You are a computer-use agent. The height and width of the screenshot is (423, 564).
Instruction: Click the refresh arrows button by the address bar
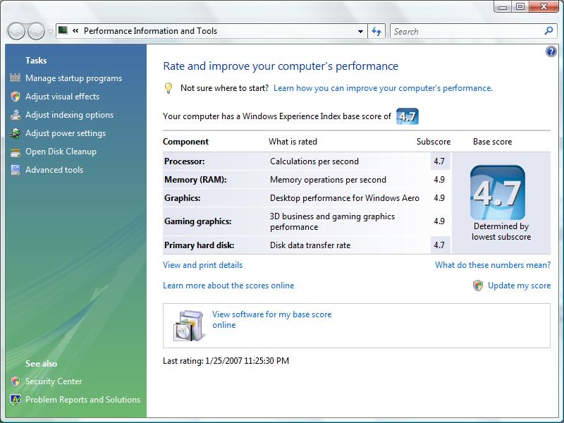pos(376,31)
